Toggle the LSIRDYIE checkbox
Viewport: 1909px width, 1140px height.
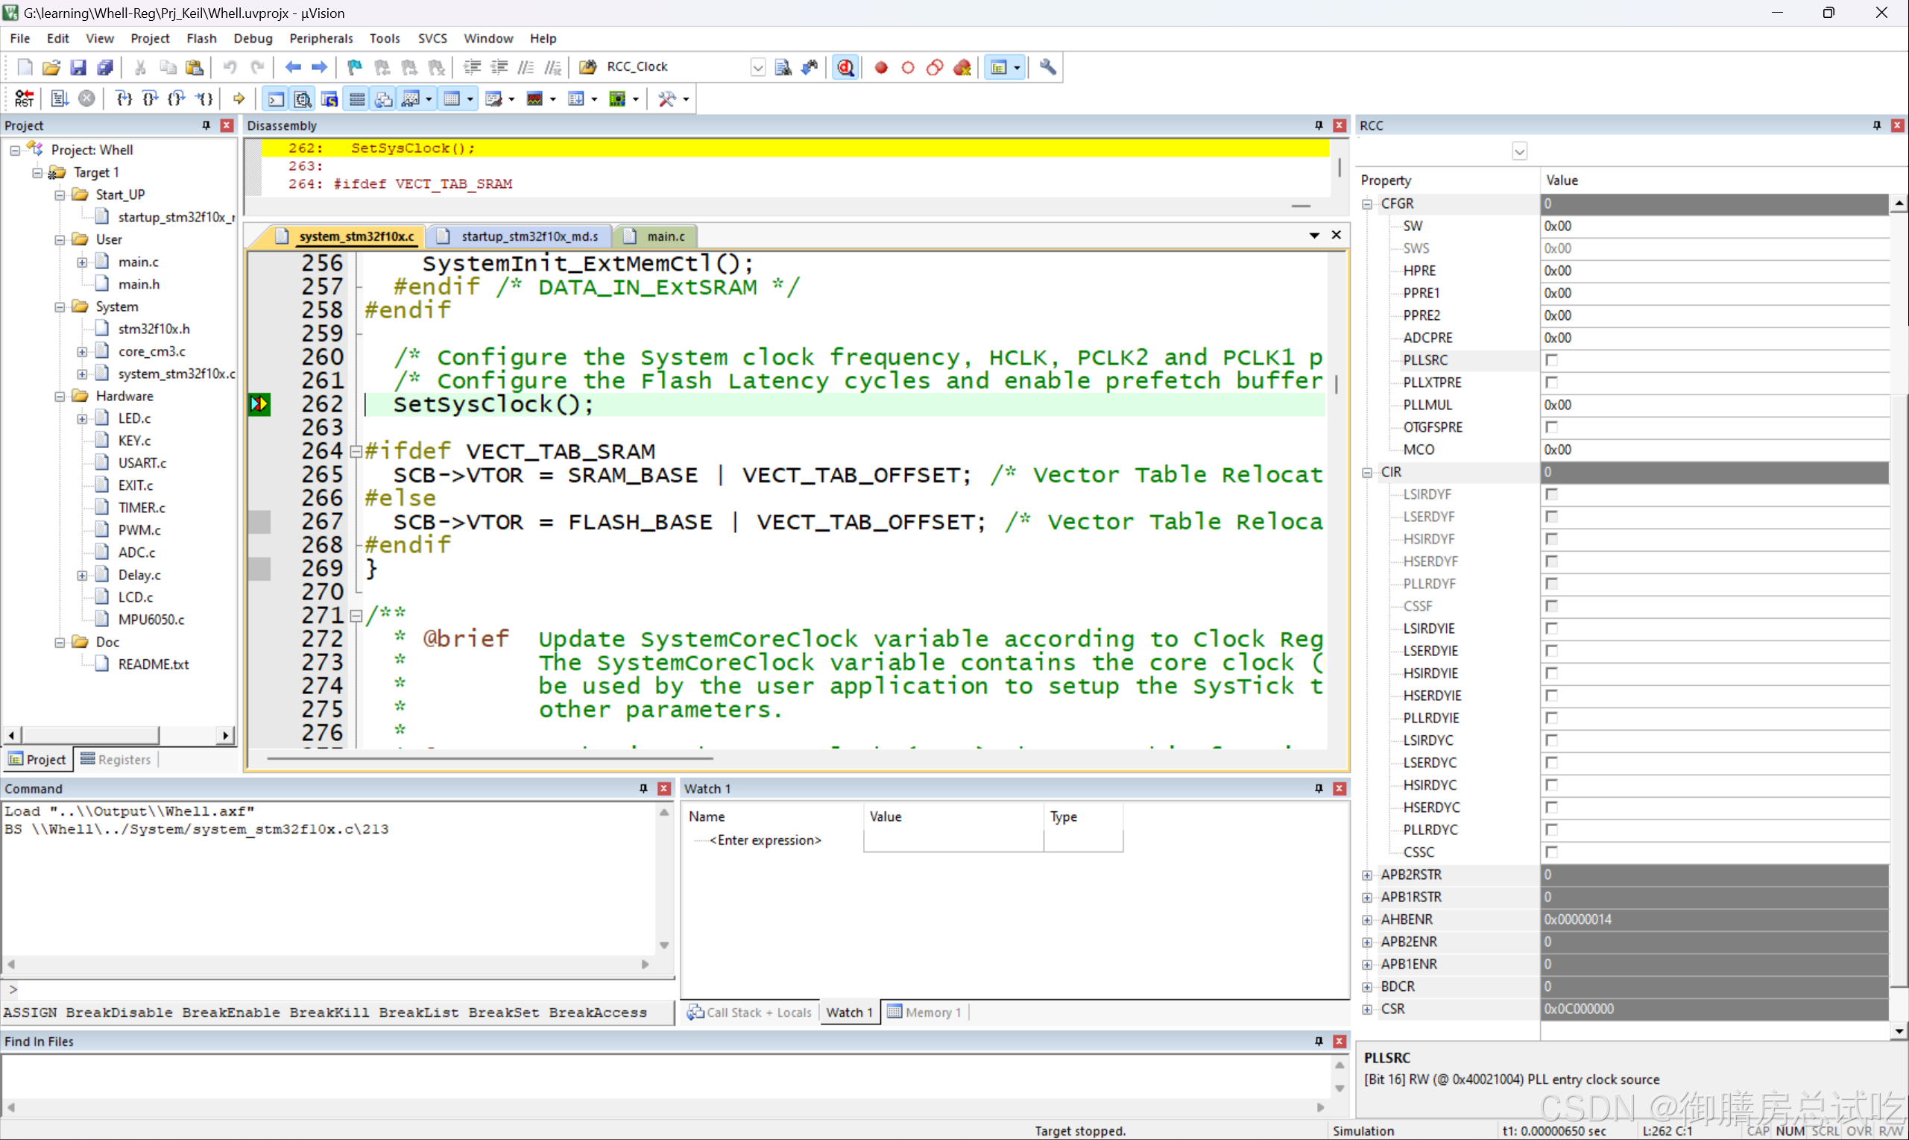(x=1551, y=628)
